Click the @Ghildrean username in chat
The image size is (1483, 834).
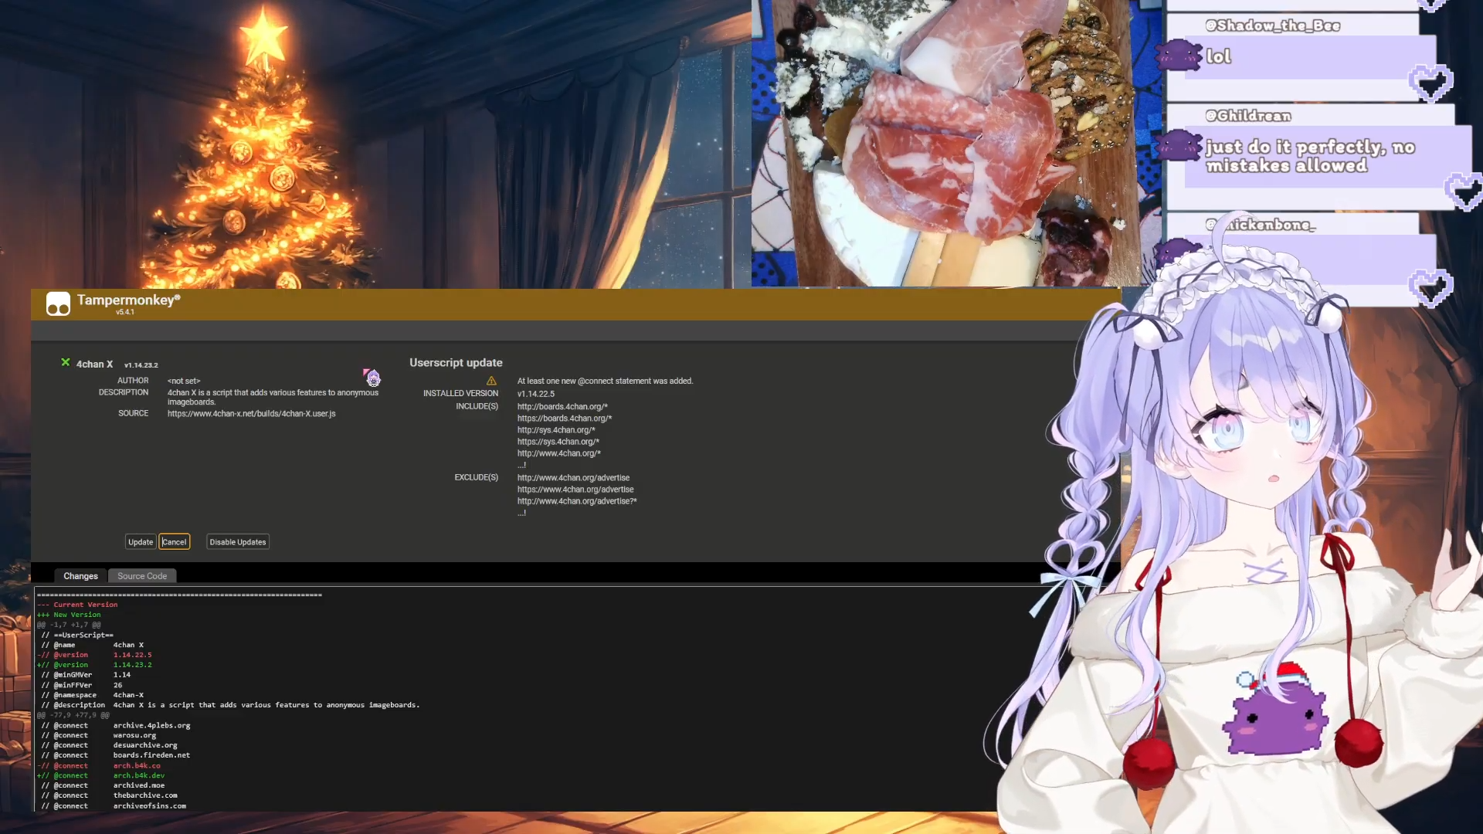point(1248,116)
